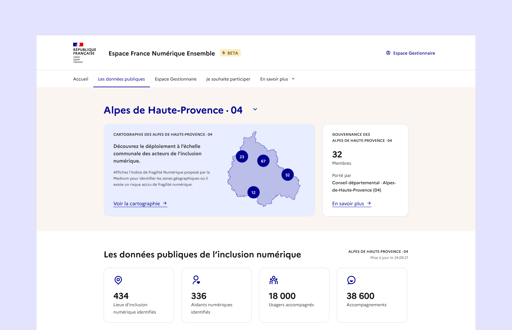Click the map cluster marker 12

pyautogui.click(x=254, y=192)
